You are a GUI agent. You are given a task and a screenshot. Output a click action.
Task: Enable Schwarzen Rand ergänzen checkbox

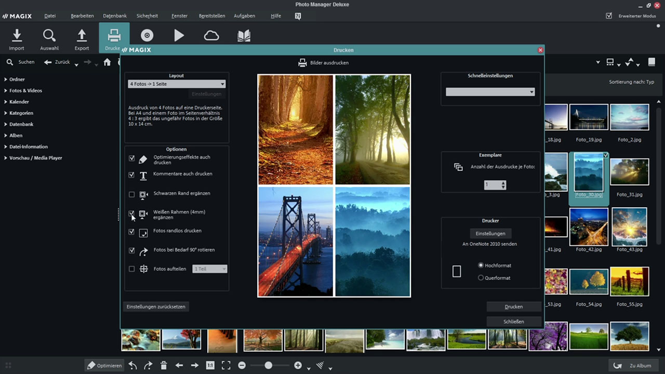click(131, 194)
